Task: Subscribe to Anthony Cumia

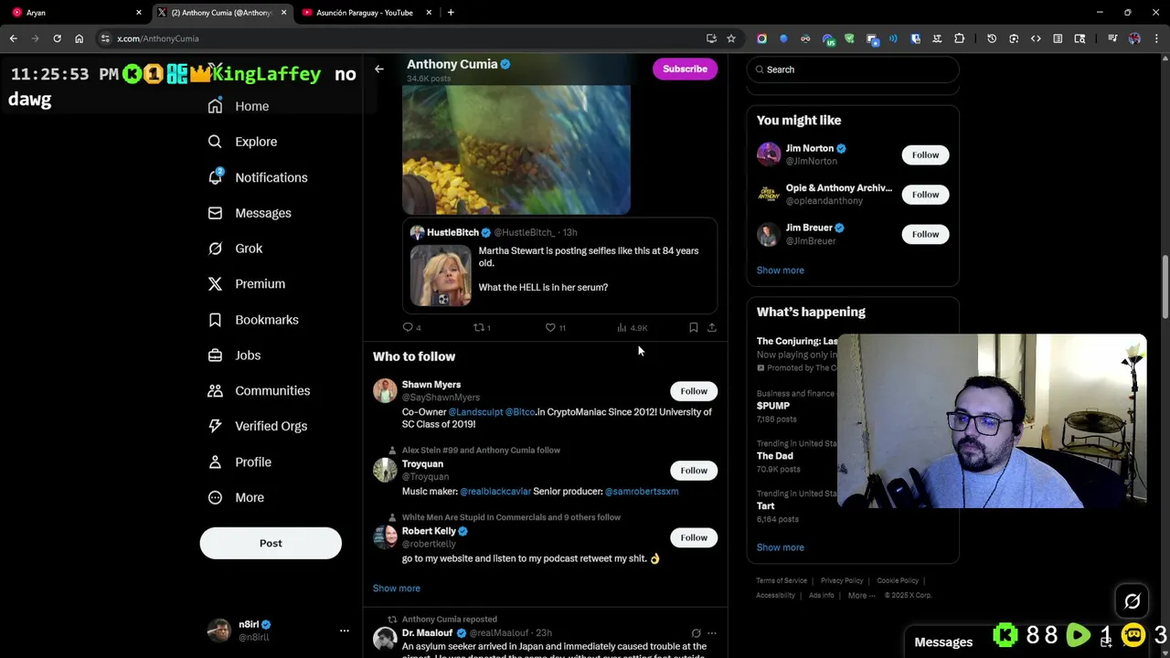Action: tap(685, 69)
